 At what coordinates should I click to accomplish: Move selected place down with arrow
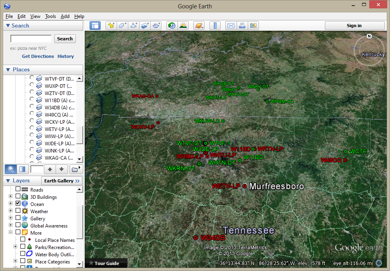62,169
